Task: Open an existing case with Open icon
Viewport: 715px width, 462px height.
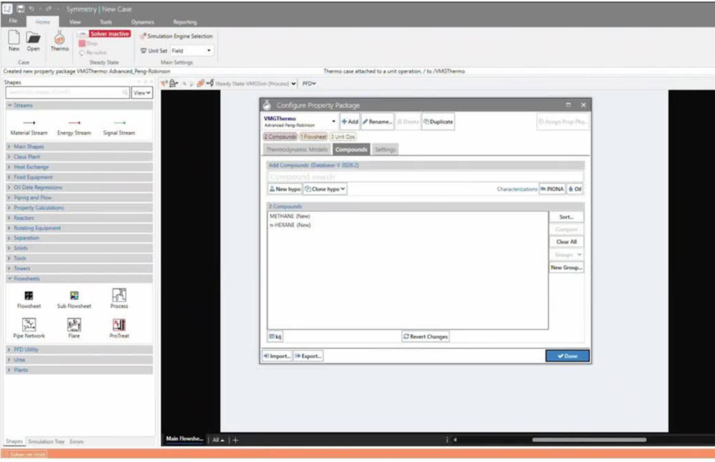Action: 33,41
